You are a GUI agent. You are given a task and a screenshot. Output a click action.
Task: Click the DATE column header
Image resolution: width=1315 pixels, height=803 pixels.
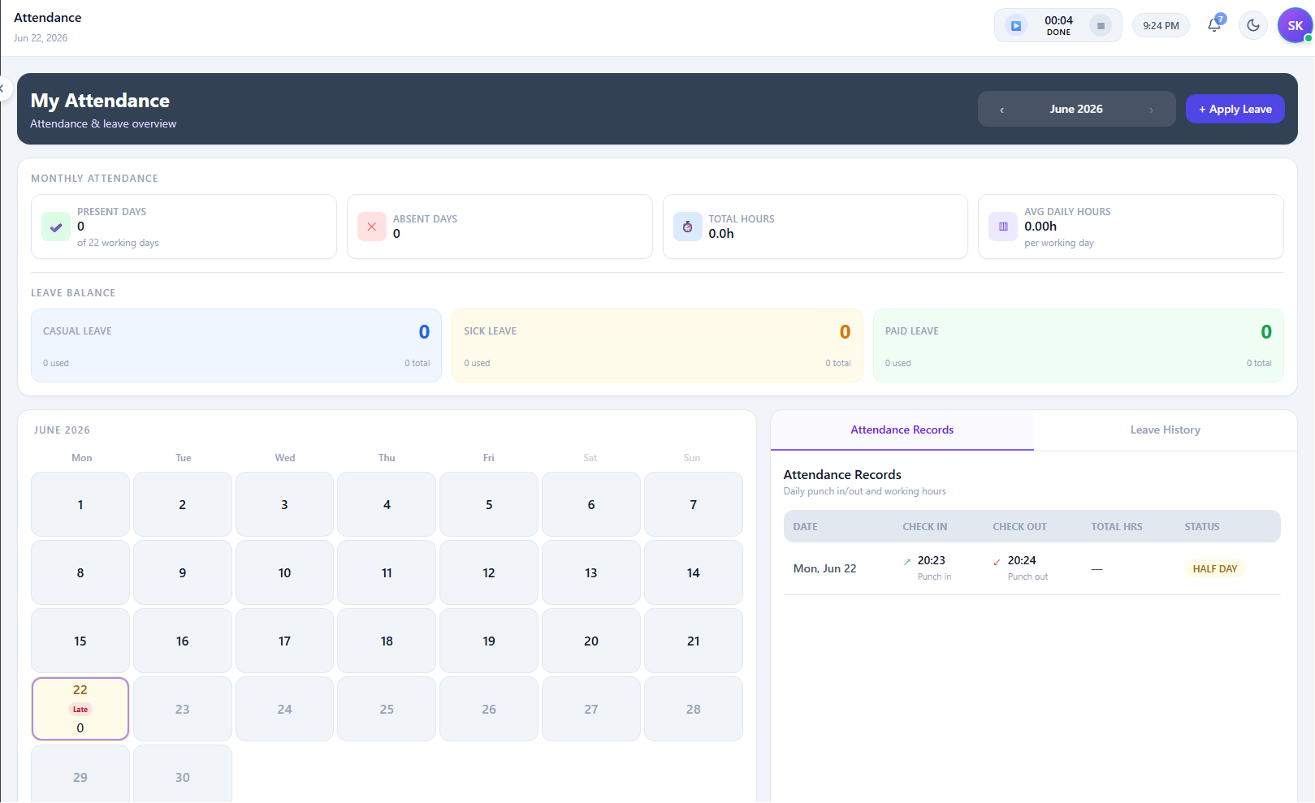point(805,527)
